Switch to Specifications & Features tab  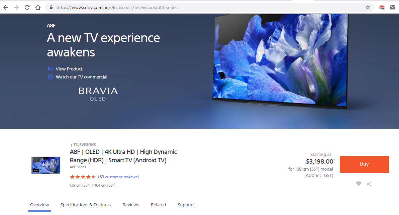(x=86, y=205)
